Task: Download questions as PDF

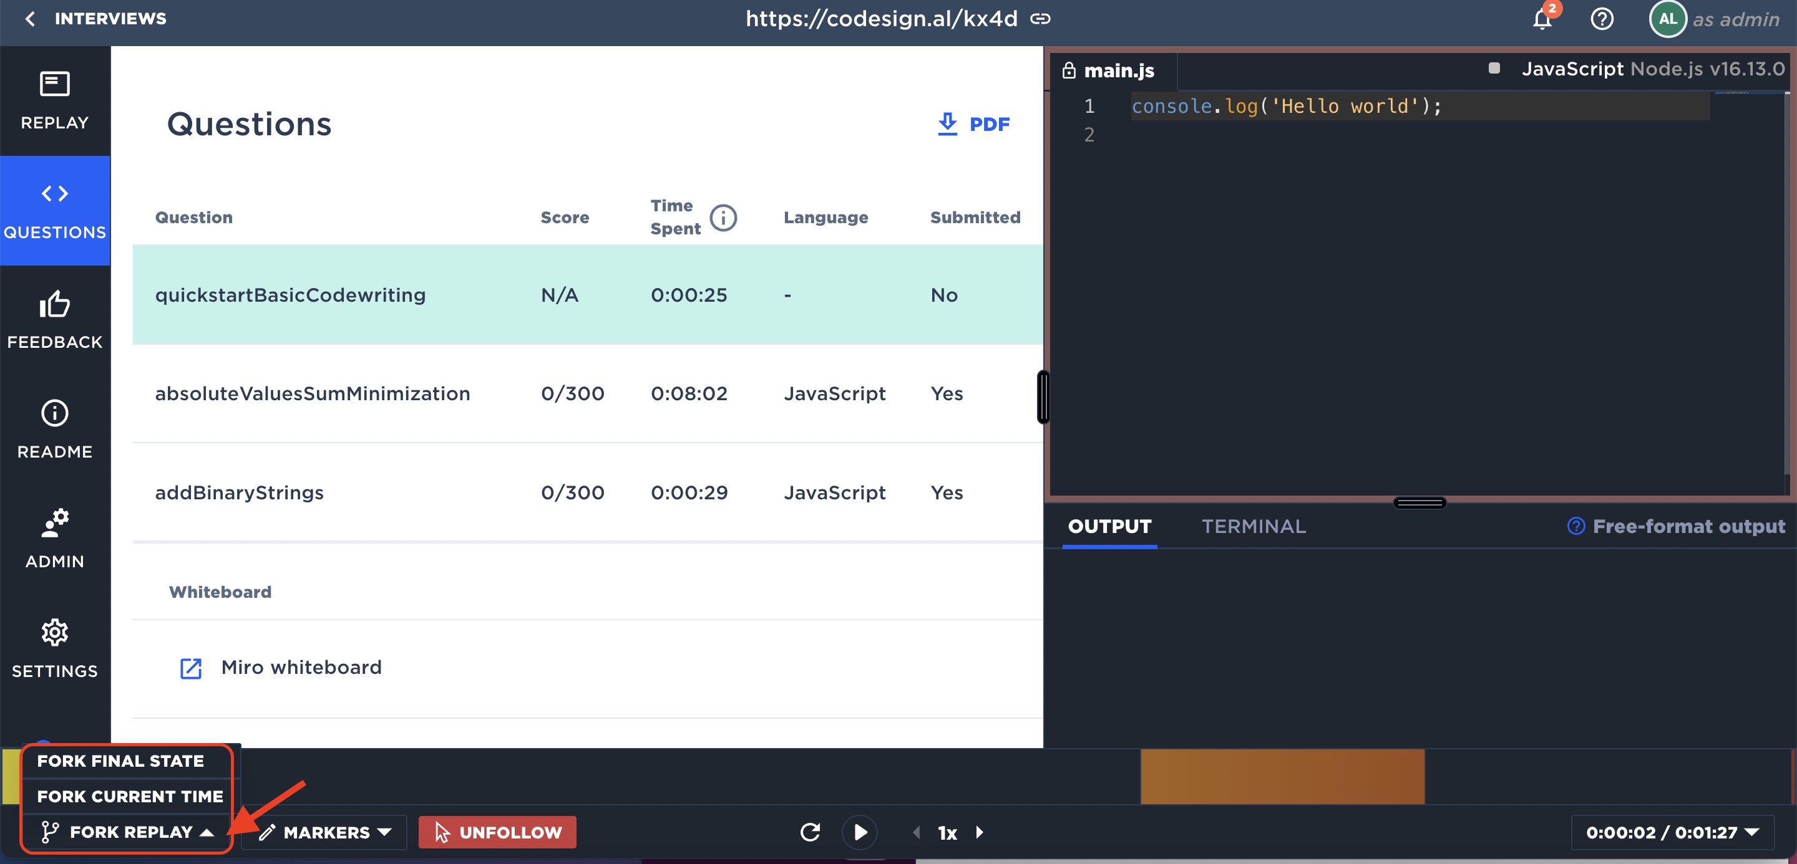Action: (x=973, y=124)
